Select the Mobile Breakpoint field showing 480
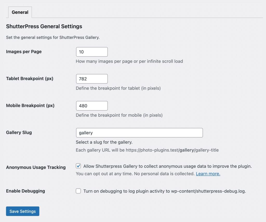The height and width of the screenshot is (222, 266). (92, 106)
